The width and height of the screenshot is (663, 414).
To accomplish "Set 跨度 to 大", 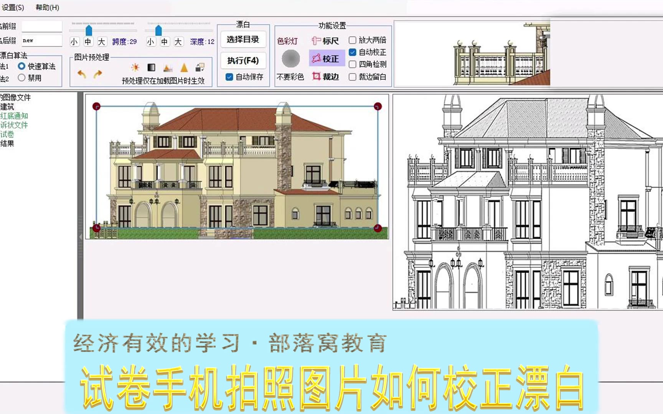I will click(x=102, y=42).
